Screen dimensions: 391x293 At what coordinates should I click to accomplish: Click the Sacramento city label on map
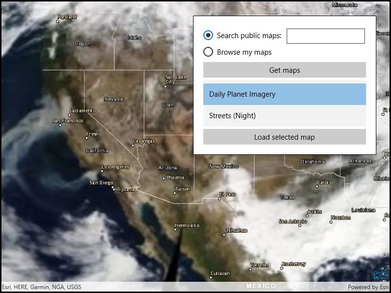coord(83,111)
